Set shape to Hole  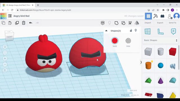(128, 41)
